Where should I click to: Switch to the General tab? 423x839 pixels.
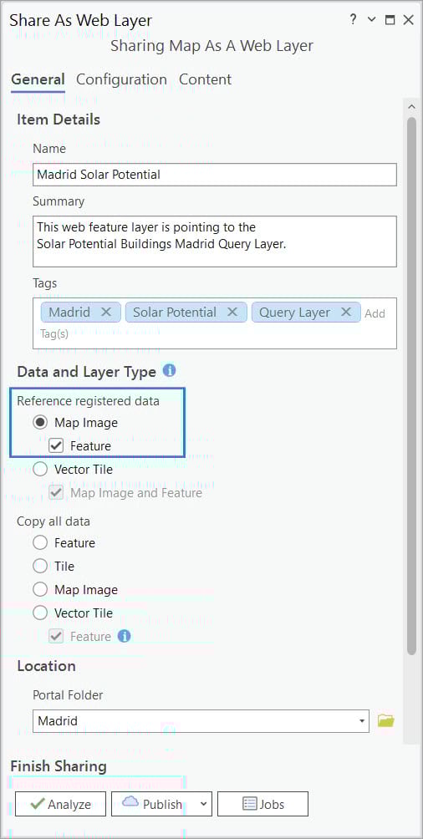tap(38, 79)
